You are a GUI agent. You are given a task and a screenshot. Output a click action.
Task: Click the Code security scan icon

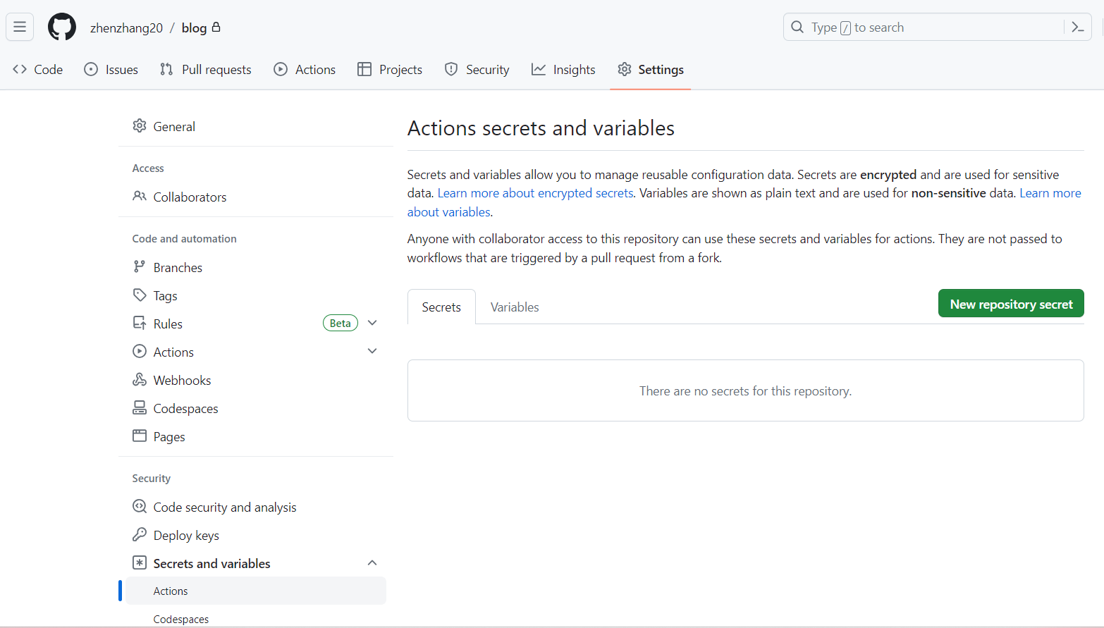coord(140,507)
